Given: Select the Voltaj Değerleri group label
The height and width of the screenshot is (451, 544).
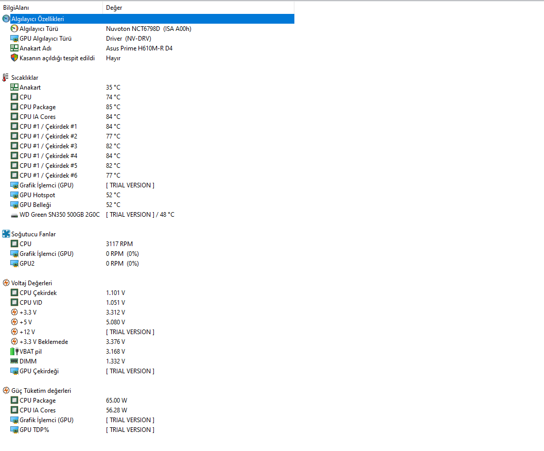Looking at the screenshot, I should 31,283.
